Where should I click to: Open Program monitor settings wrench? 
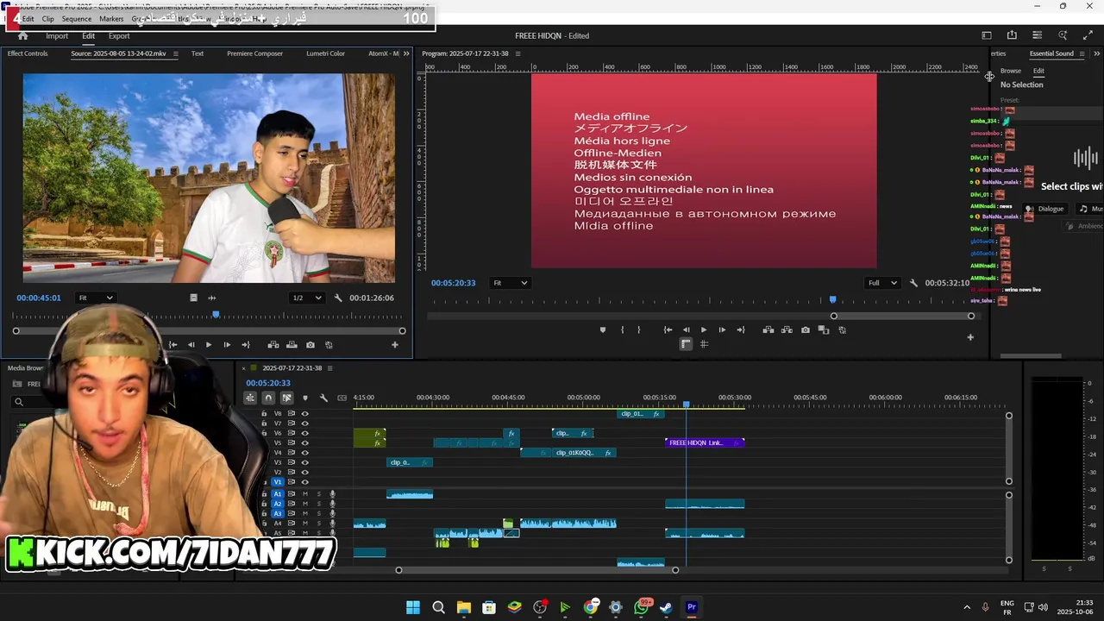click(913, 283)
